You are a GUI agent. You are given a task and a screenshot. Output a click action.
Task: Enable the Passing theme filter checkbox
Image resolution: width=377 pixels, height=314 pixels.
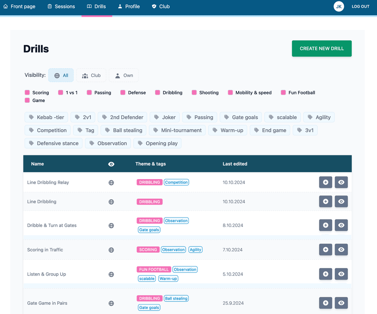(89, 92)
